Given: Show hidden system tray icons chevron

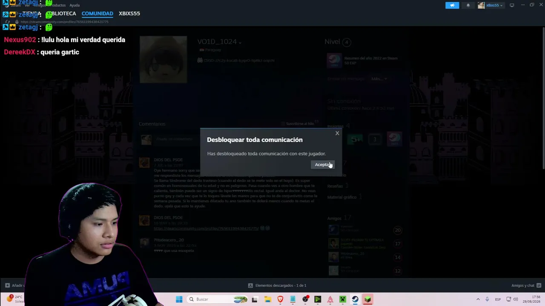Looking at the screenshot, I should pos(478,299).
